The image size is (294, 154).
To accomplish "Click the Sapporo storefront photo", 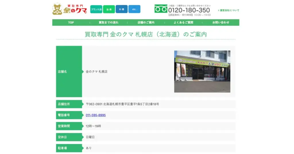I will pyautogui.click(x=202, y=71).
